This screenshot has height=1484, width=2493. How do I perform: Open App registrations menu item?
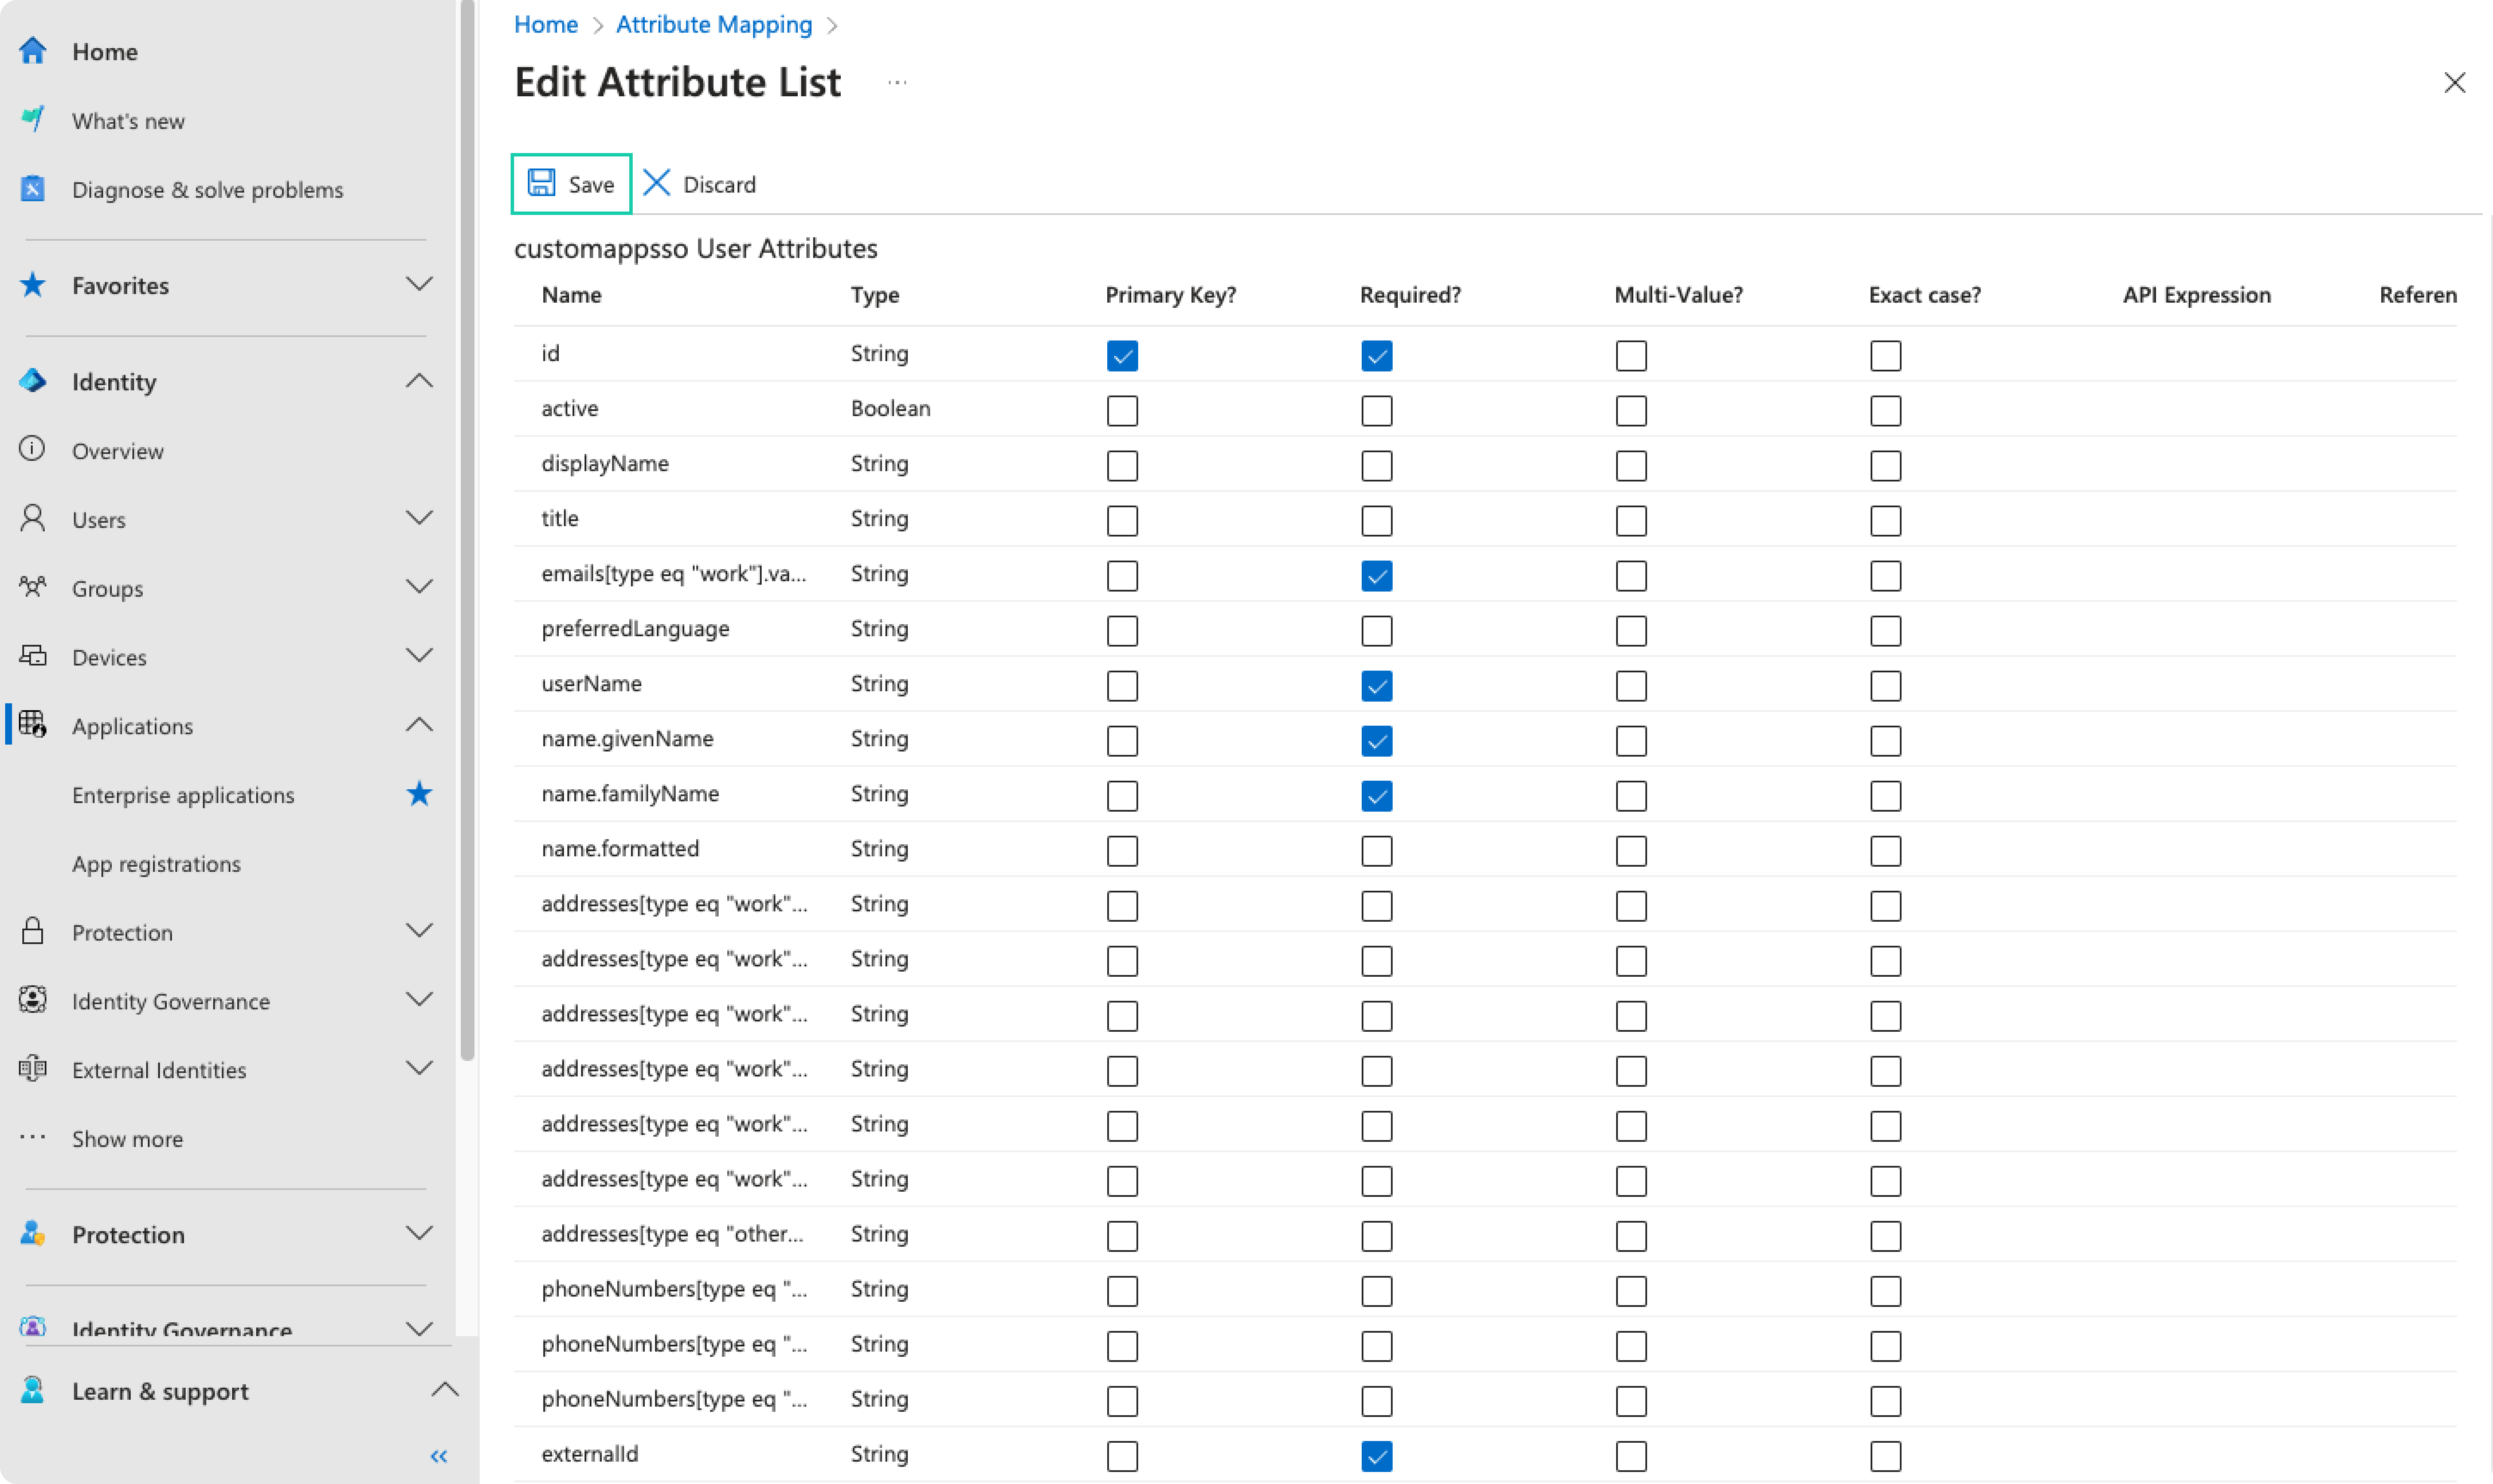coord(156,864)
